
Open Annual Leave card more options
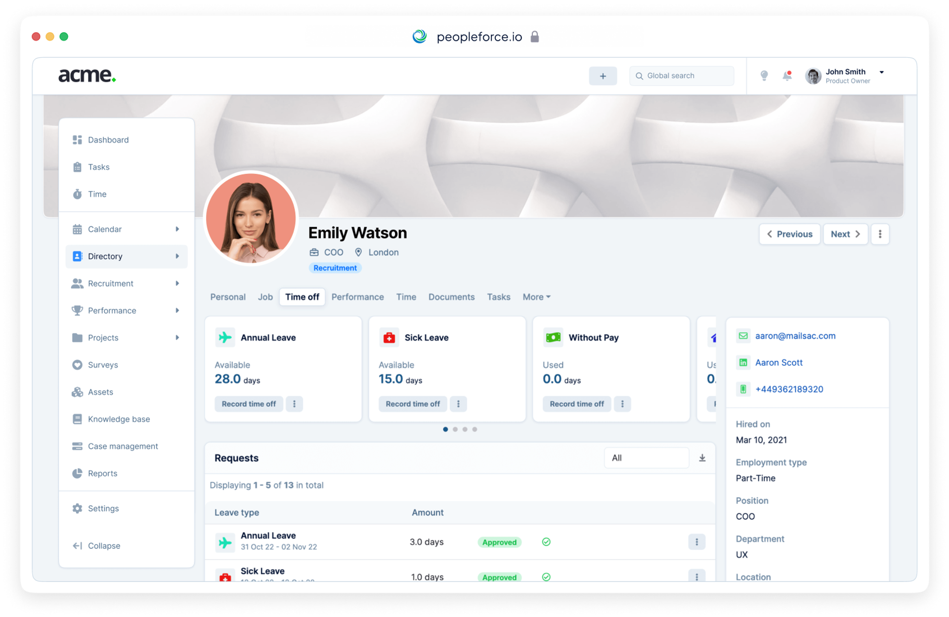[x=294, y=404]
